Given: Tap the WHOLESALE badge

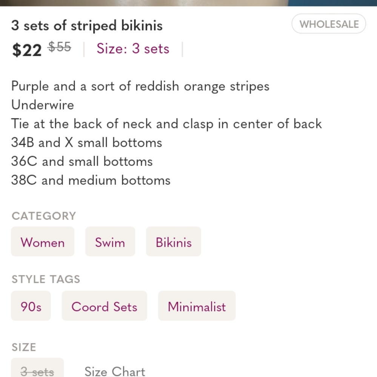Looking at the screenshot, I should click(x=329, y=23).
